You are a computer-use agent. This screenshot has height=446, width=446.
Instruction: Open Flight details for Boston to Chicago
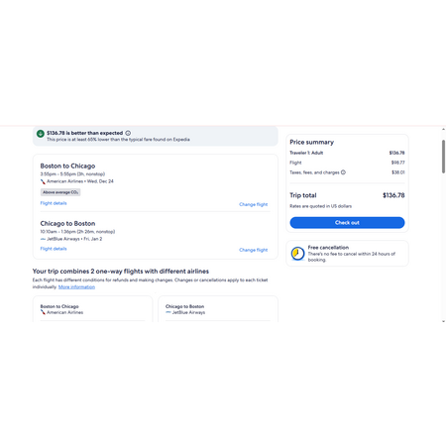coord(54,203)
